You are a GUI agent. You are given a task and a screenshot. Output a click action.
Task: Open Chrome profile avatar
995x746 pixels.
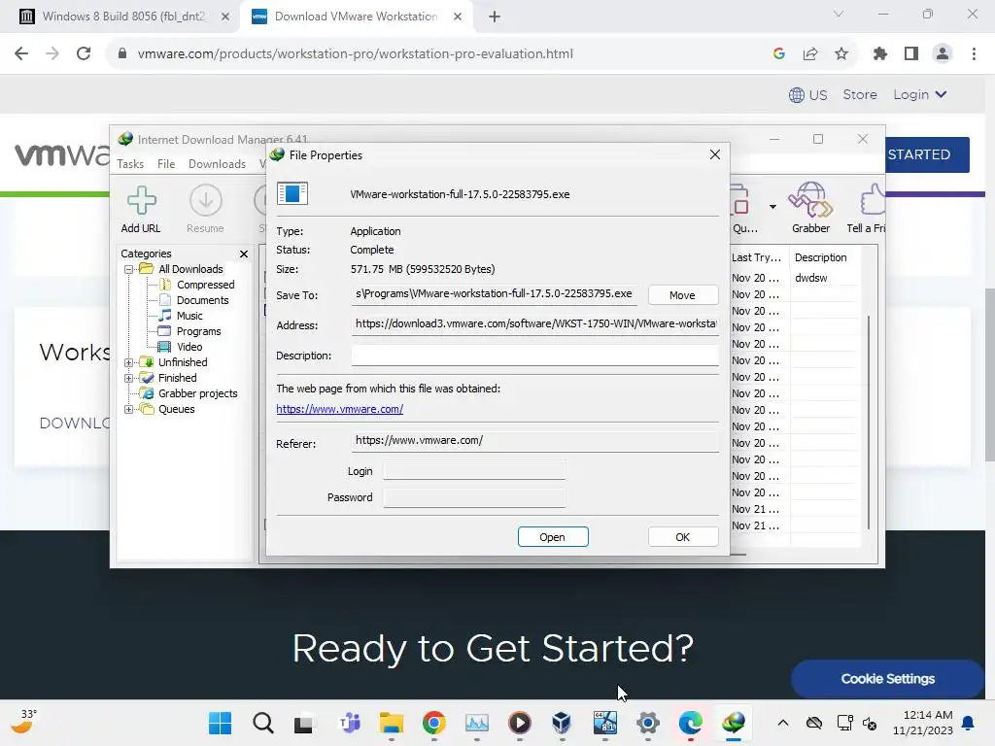[x=943, y=54]
